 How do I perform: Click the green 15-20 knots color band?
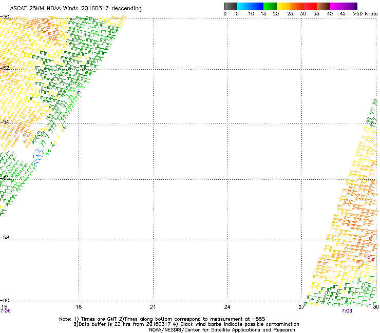270,6
